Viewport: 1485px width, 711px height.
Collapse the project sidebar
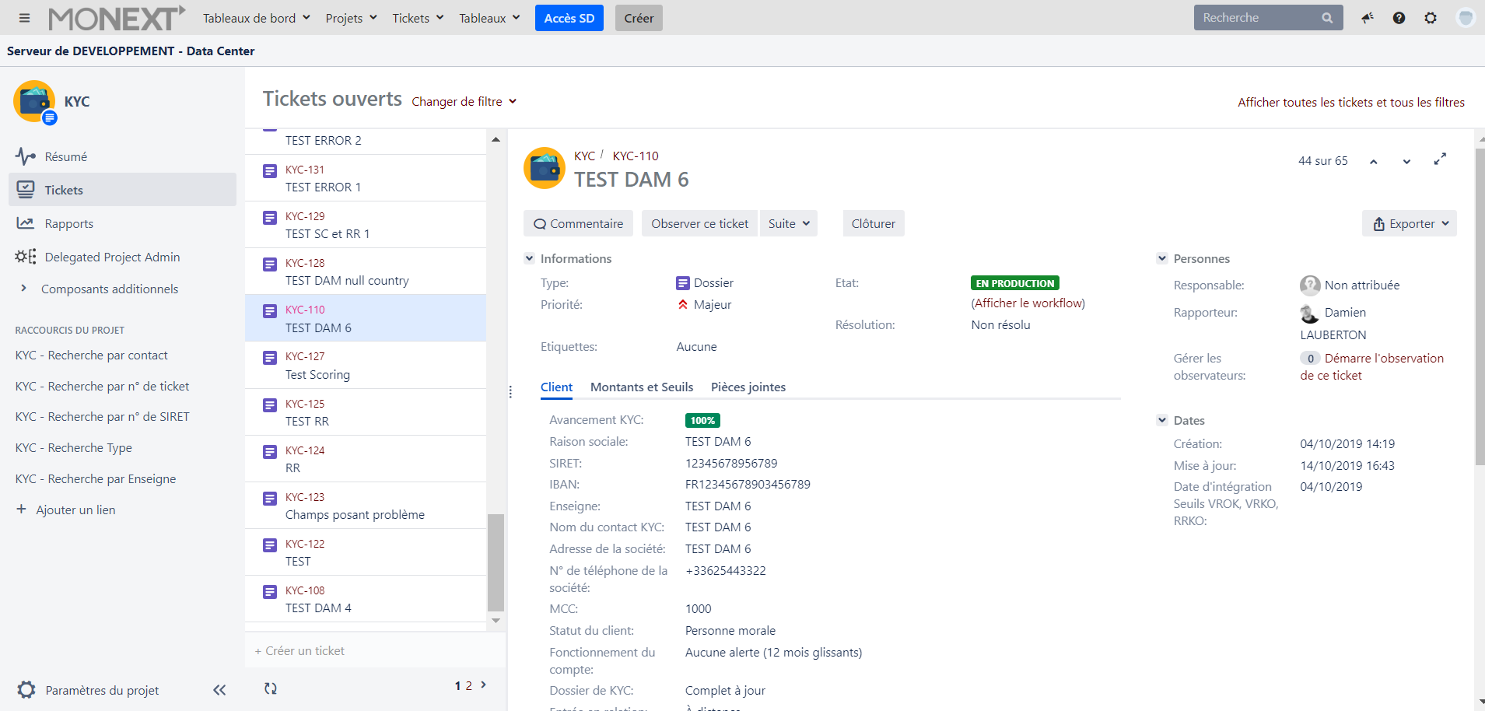click(x=219, y=690)
